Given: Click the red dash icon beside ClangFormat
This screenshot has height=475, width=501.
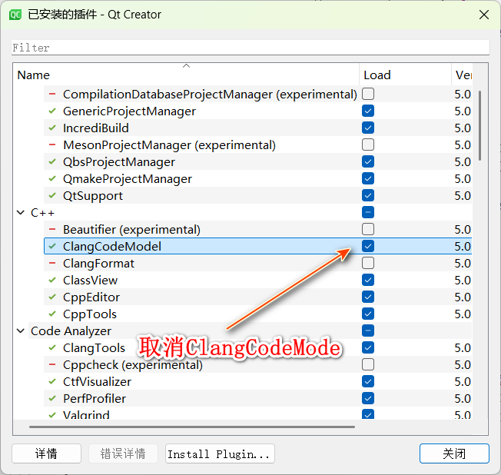Looking at the screenshot, I should [x=52, y=264].
